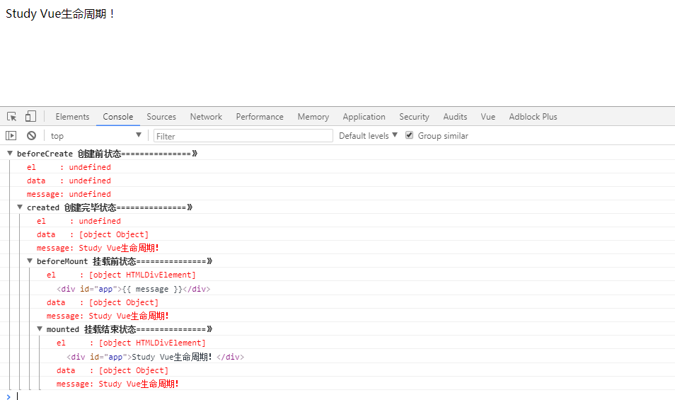The height and width of the screenshot is (400, 675).
Task: Toggle the device toolbar icon
Action: pyautogui.click(x=30, y=116)
